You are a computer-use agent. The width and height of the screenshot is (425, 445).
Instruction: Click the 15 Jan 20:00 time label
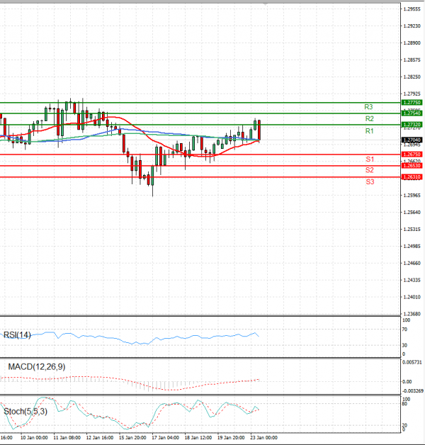pyautogui.click(x=132, y=438)
